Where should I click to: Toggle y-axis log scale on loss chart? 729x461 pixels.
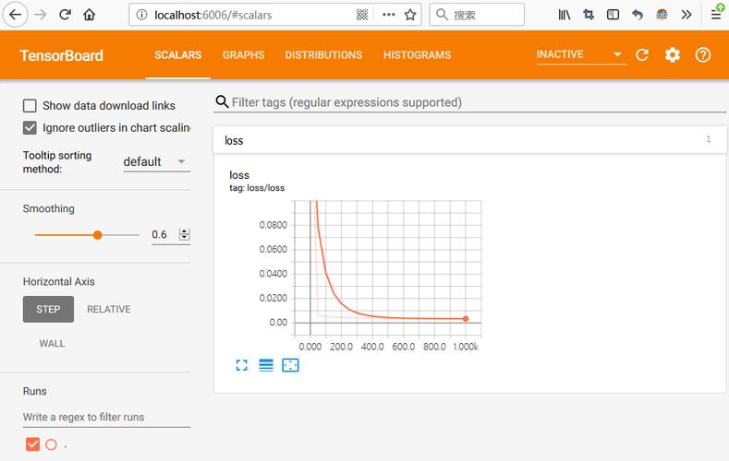click(x=266, y=365)
